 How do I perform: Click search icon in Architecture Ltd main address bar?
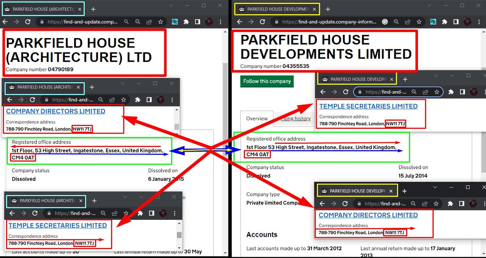(127, 22)
